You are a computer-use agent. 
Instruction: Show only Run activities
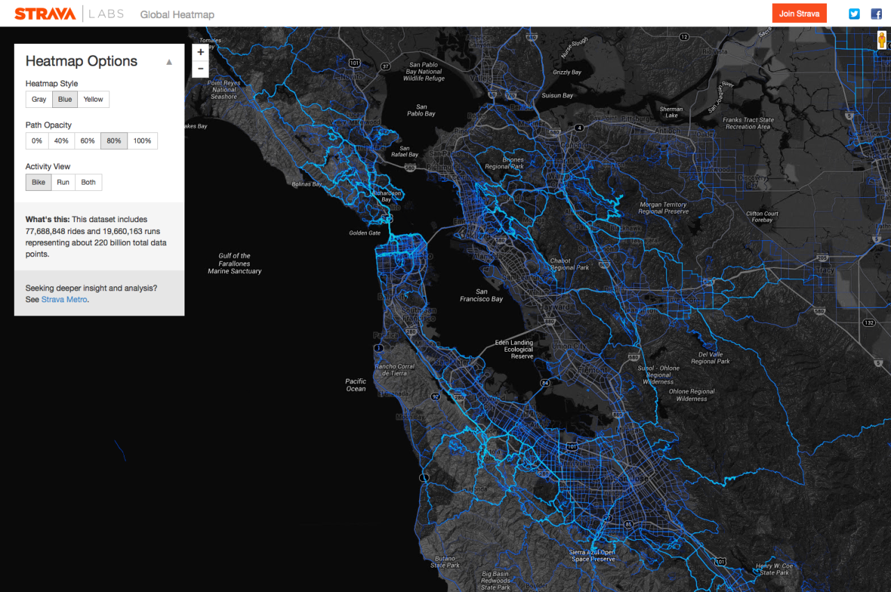(63, 182)
